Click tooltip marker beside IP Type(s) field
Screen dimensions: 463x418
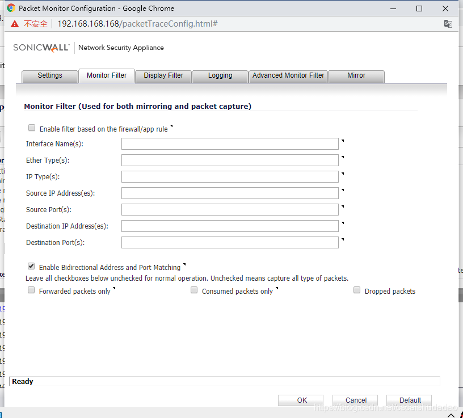[x=343, y=174]
